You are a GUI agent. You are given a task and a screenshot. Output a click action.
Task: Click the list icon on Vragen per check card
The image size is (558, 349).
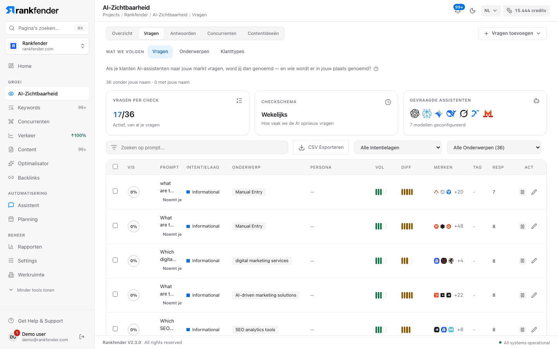coord(239,100)
